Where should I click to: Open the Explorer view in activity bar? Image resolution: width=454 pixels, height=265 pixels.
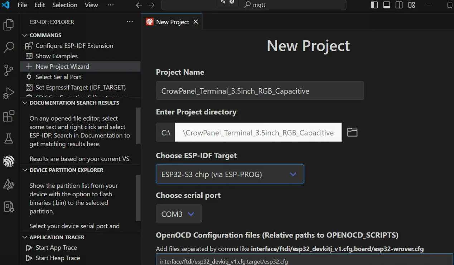coord(9,25)
